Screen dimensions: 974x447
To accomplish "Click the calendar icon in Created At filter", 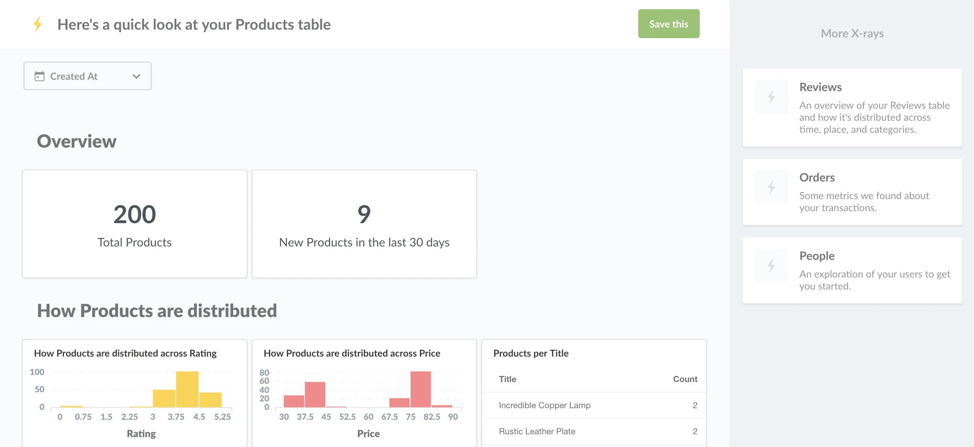I will coord(39,76).
